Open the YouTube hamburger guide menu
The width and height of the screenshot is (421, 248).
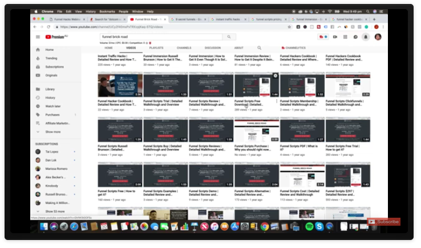click(x=38, y=37)
